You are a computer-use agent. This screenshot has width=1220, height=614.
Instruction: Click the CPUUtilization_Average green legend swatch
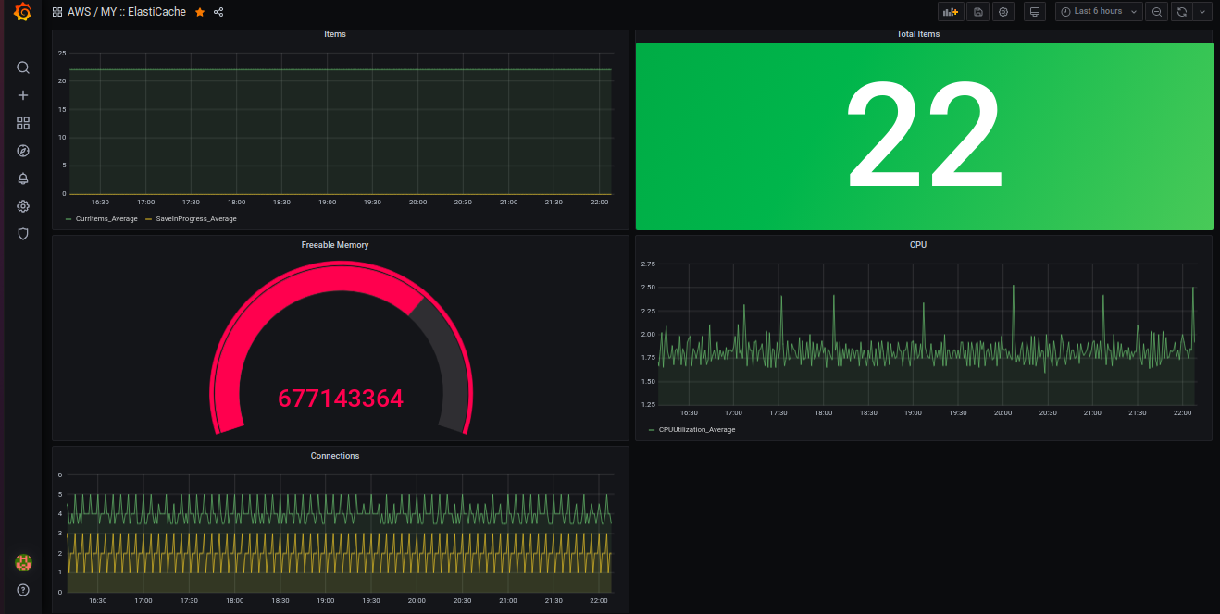(x=652, y=430)
